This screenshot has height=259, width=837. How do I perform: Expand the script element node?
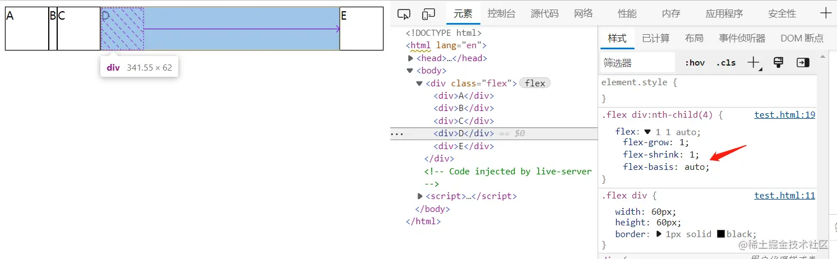420,196
